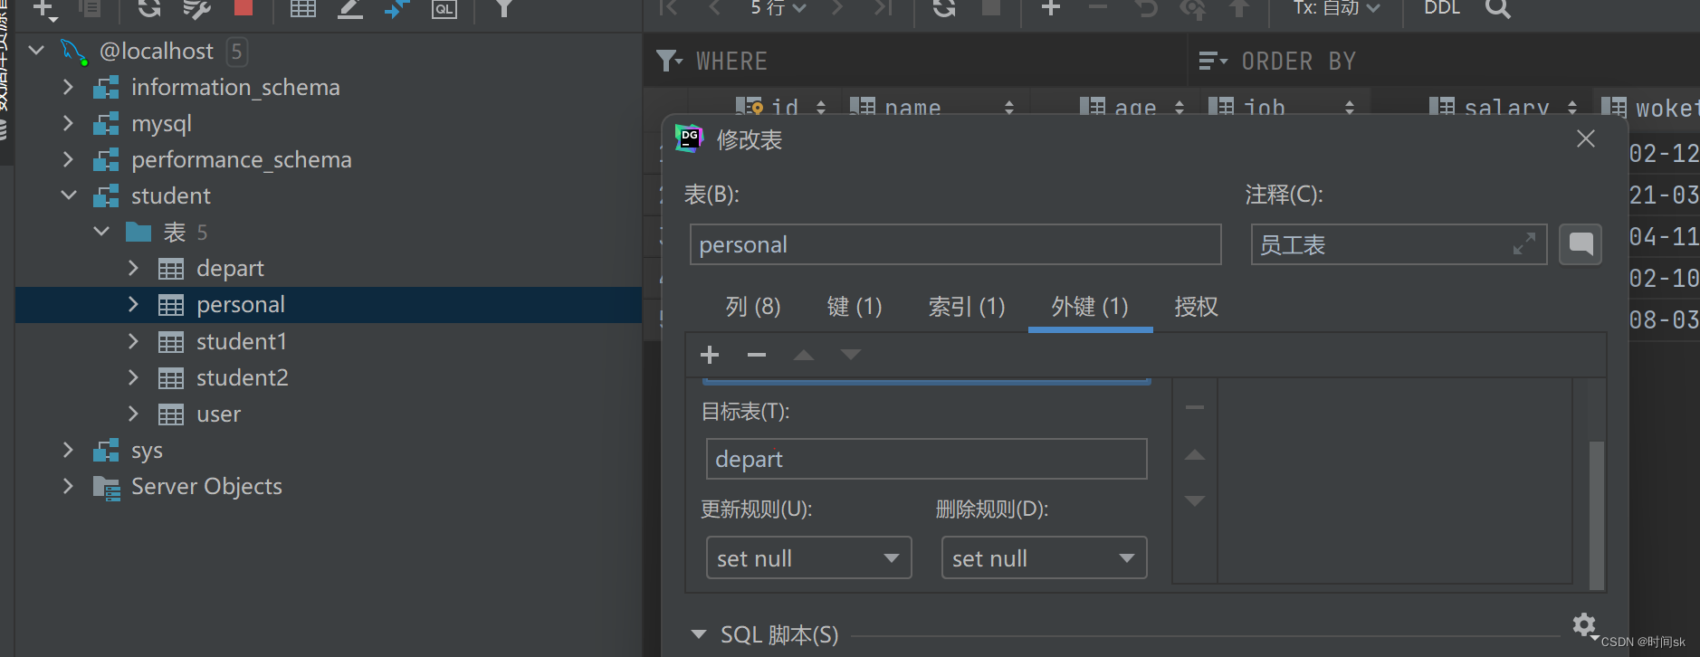Open the Tx: 自动 transaction mode dropdown

point(1337,8)
